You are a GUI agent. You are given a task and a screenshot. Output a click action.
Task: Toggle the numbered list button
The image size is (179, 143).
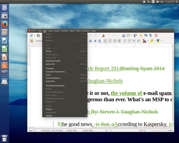tap(125, 41)
